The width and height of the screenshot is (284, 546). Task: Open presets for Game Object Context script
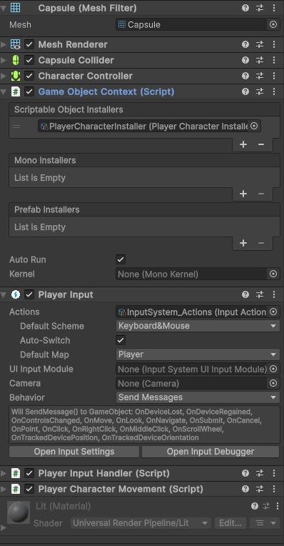[260, 91]
